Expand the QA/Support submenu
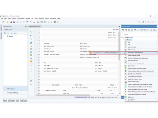This screenshot has height=118, width=158. coord(141,100)
